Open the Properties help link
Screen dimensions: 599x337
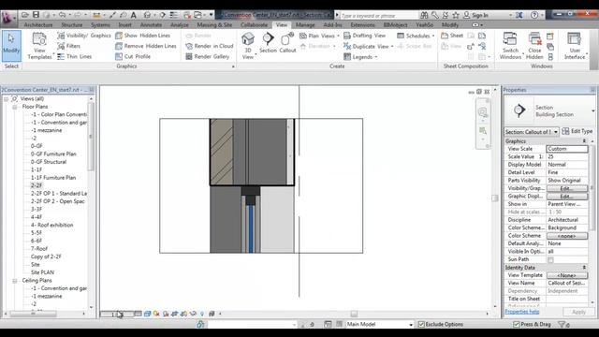[522, 312]
